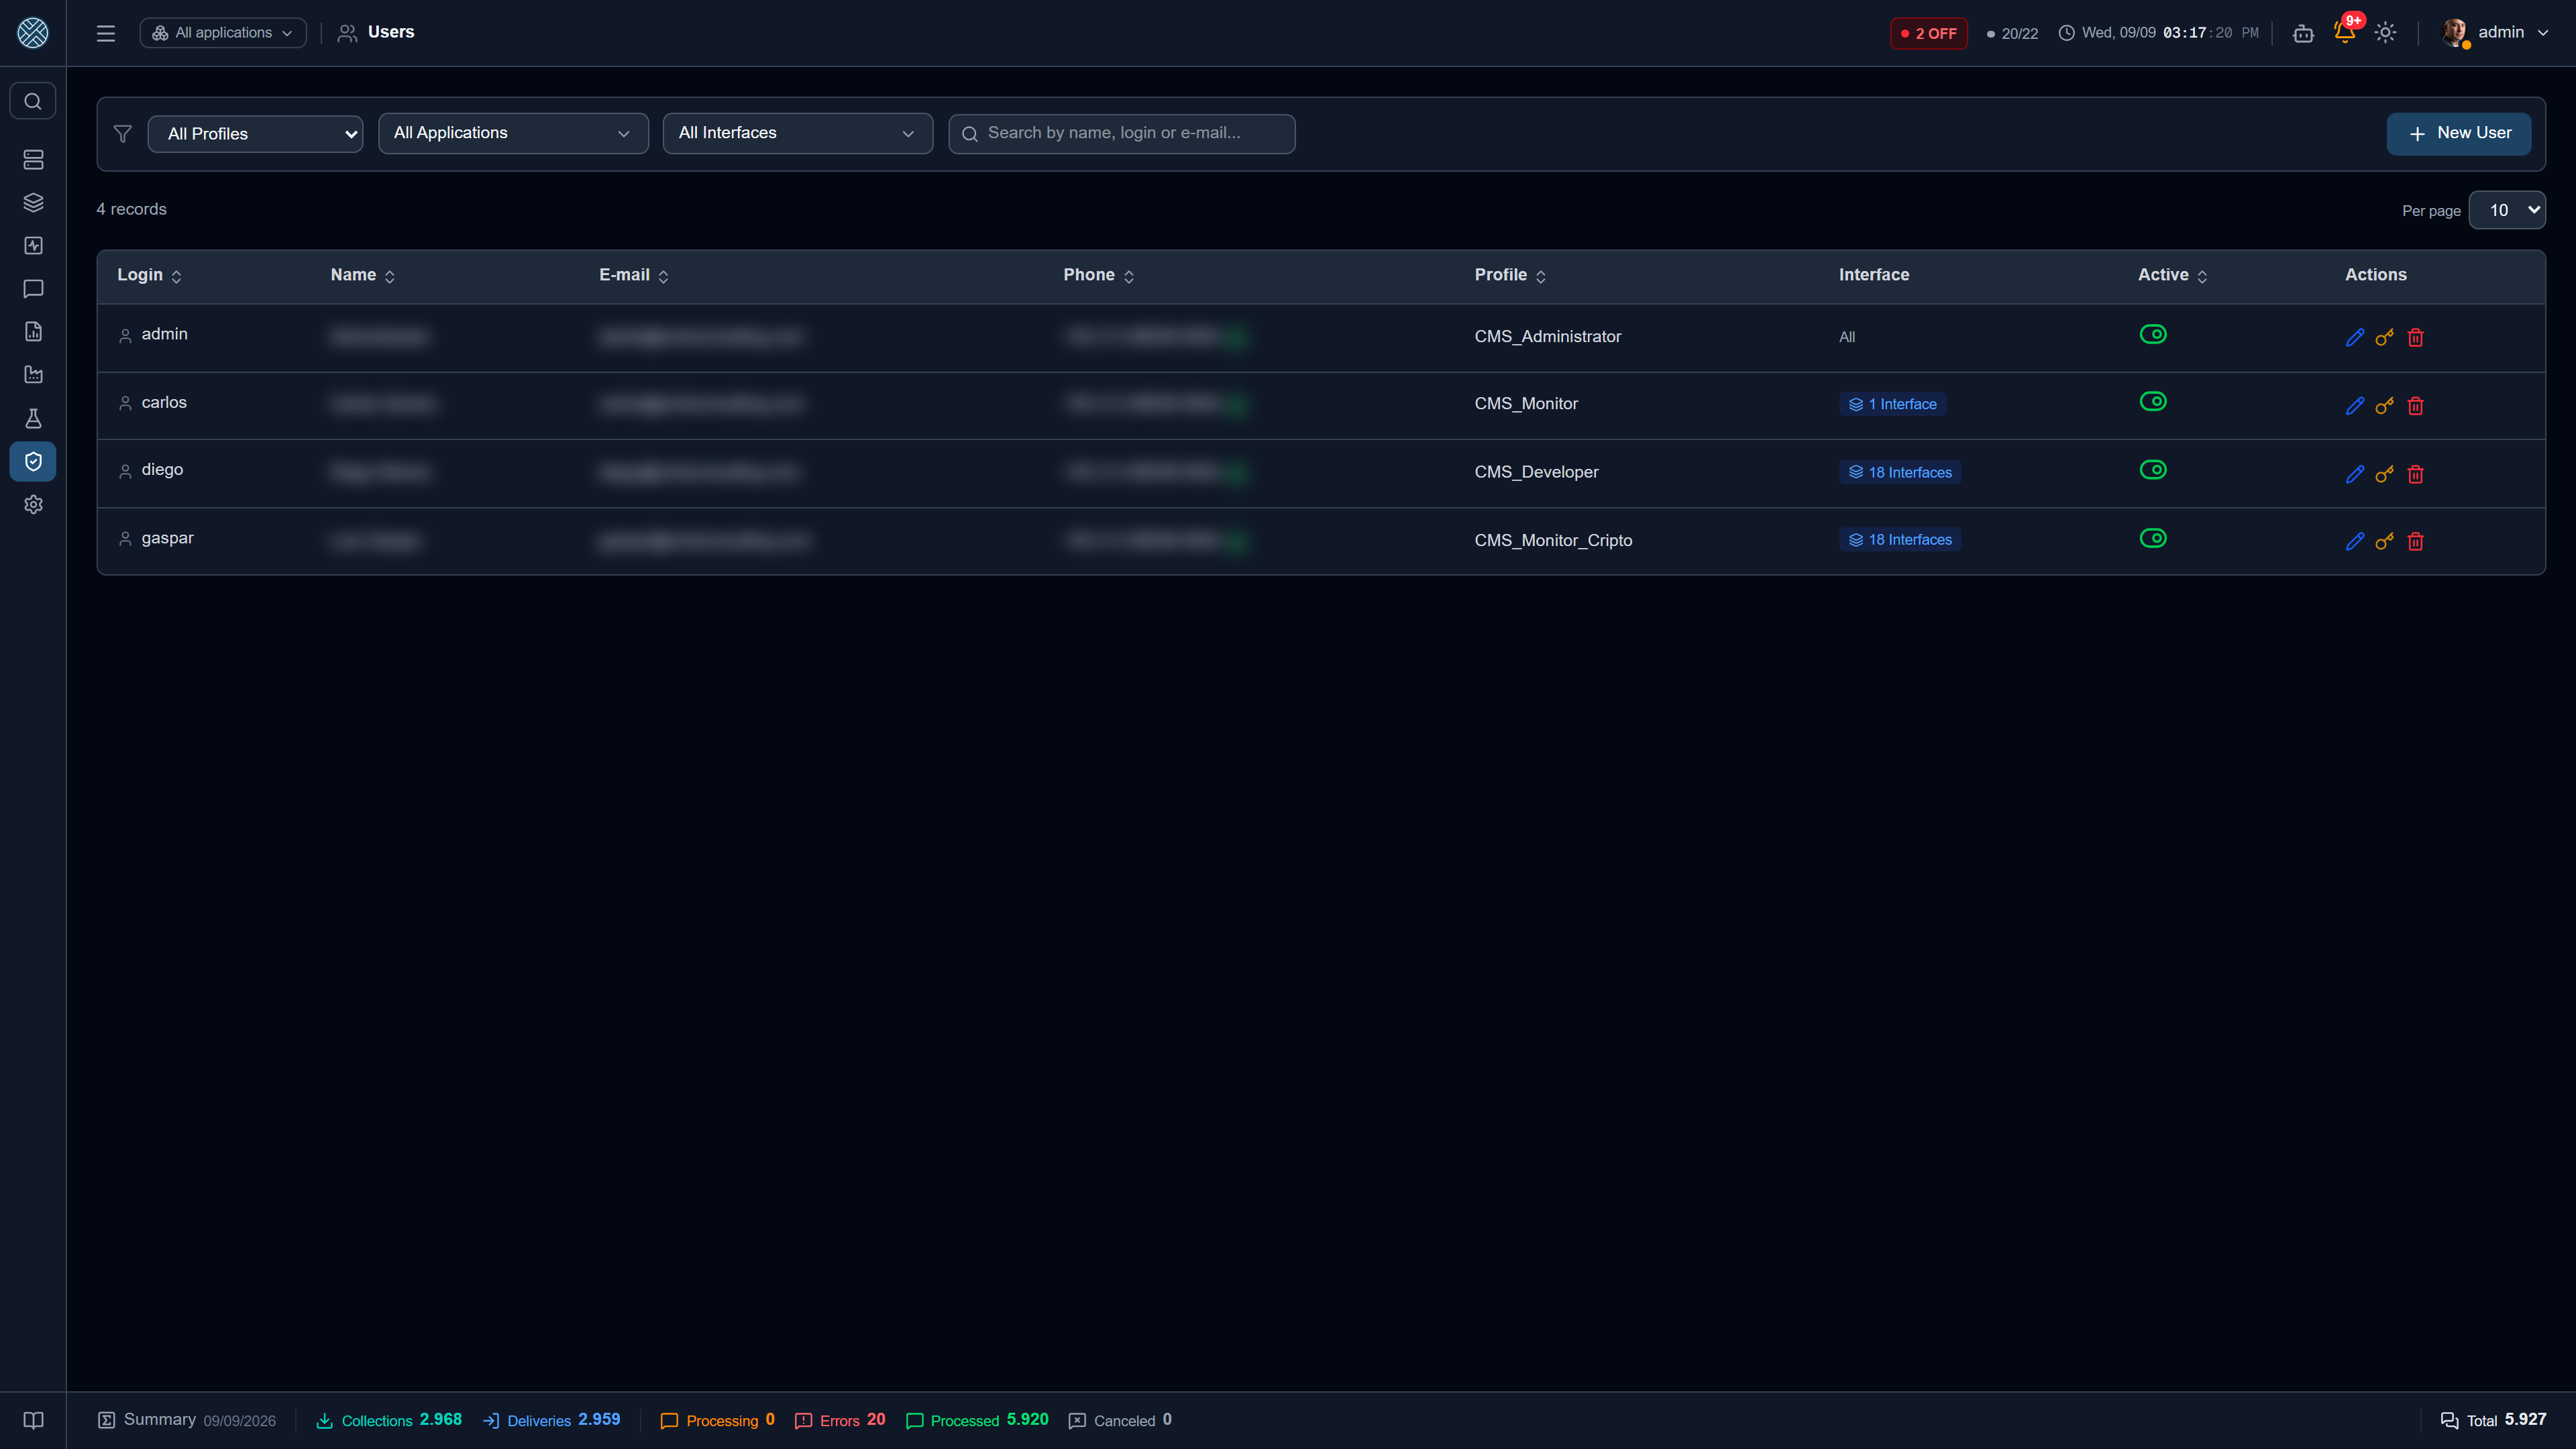Edit the admin user with pencil icon

click(2355, 337)
